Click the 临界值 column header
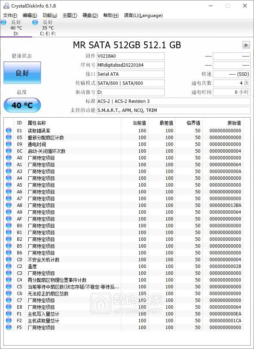 point(189,123)
